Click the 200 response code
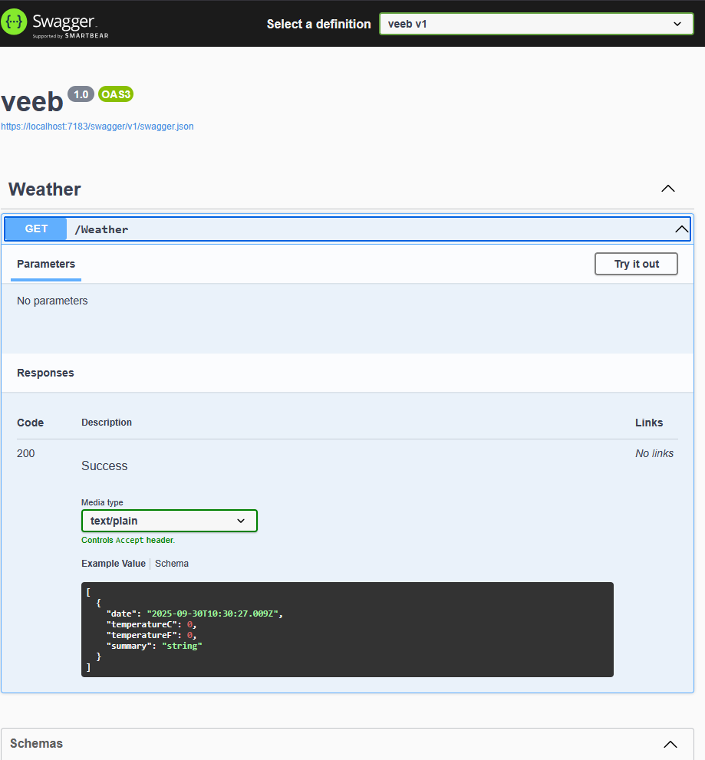The width and height of the screenshot is (705, 760). [26, 453]
